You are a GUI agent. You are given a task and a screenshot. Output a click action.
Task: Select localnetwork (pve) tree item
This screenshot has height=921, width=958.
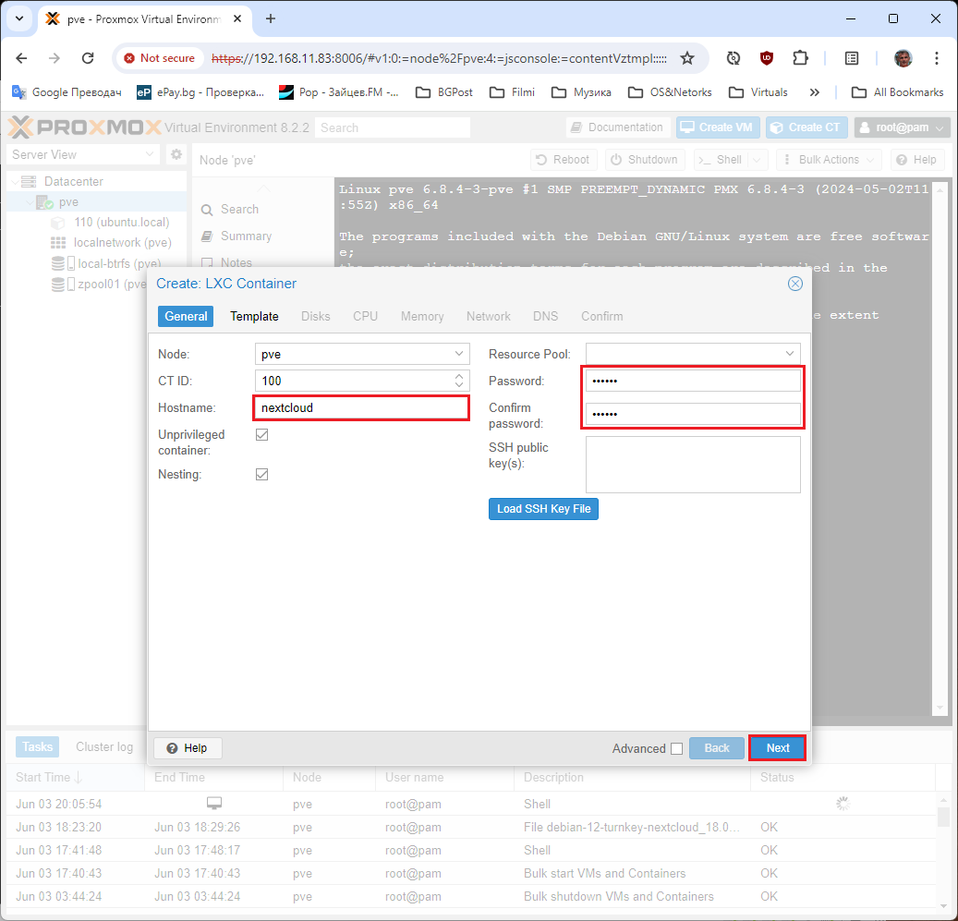point(122,242)
